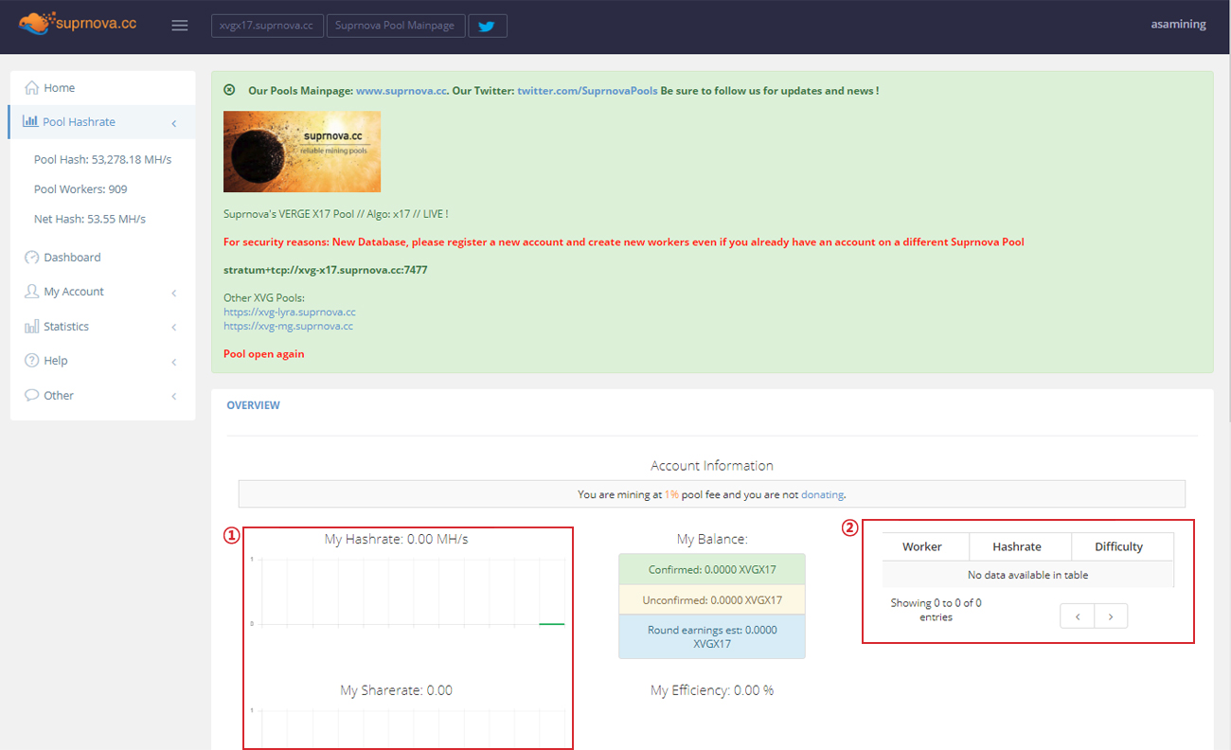Sort table by Difficulty column
Image resolution: width=1231 pixels, height=750 pixels.
1122,546
